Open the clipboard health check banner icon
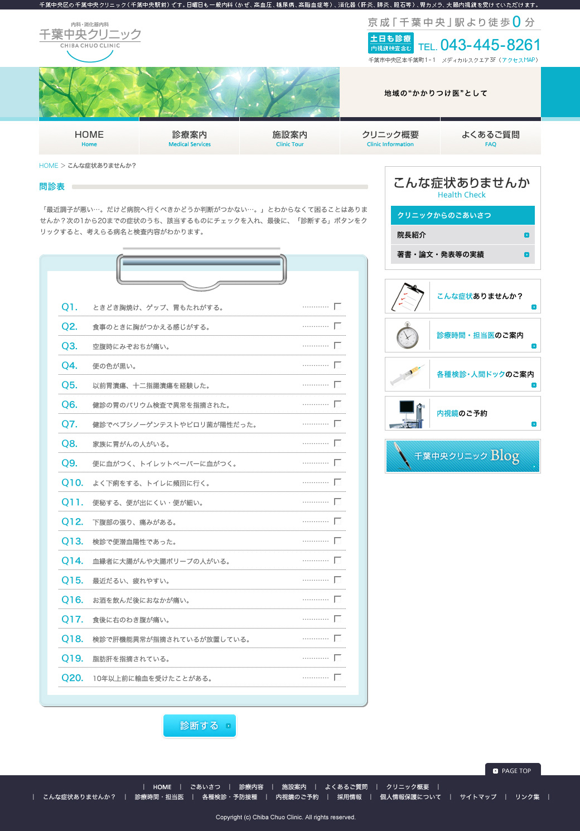580x831 pixels. pyautogui.click(x=408, y=296)
